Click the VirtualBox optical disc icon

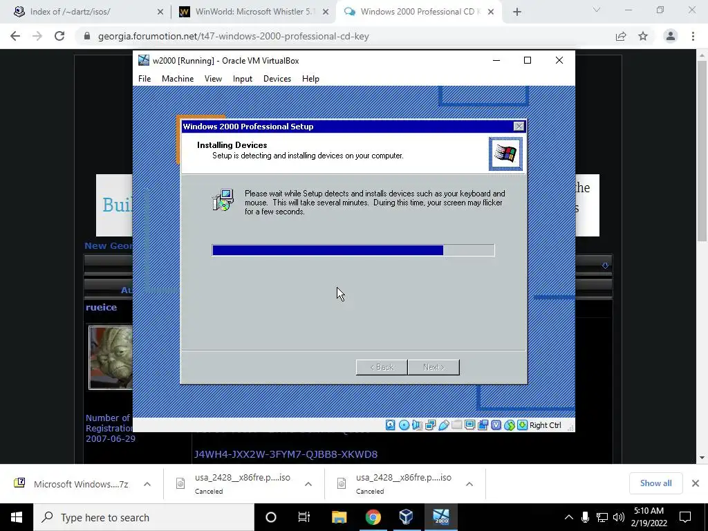point(404,425)
